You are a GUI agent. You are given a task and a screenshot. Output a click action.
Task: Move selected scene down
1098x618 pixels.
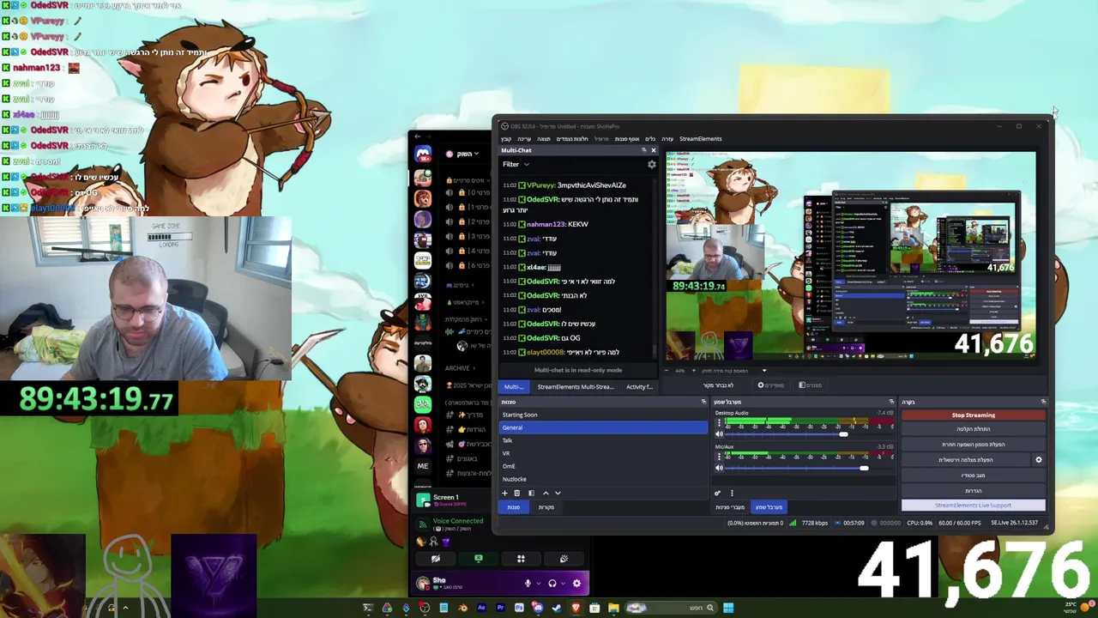pos(558,493)
